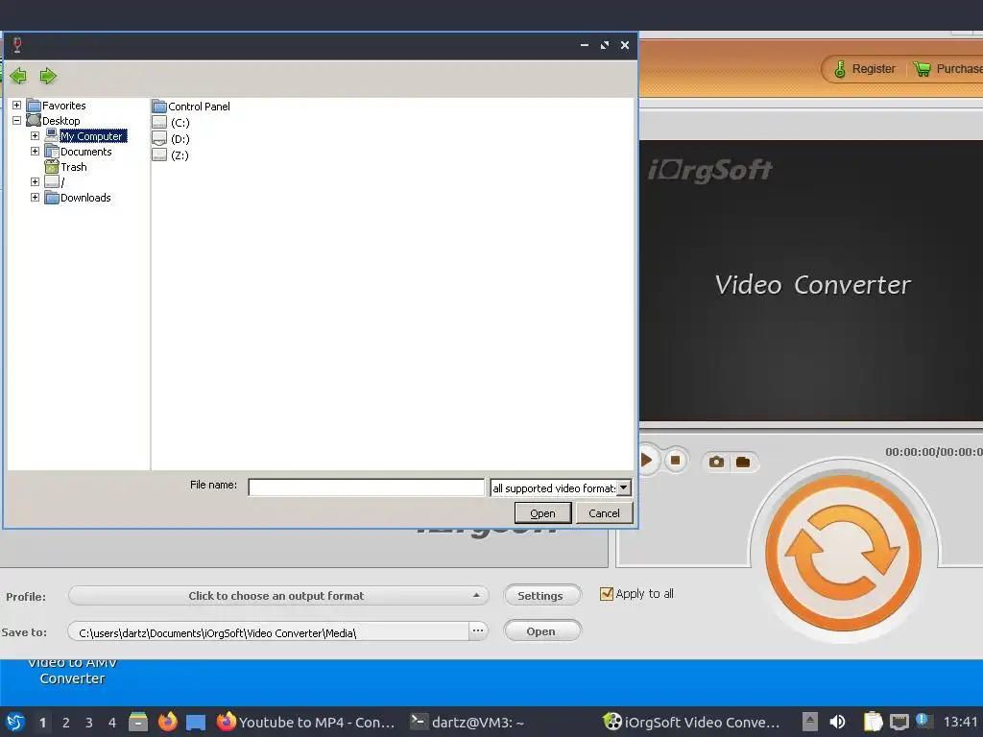Image resolution: width=983 pixels, height=737 pixels.
Task: Click the 13:41 clock
Action: click(x=960, y=722)
